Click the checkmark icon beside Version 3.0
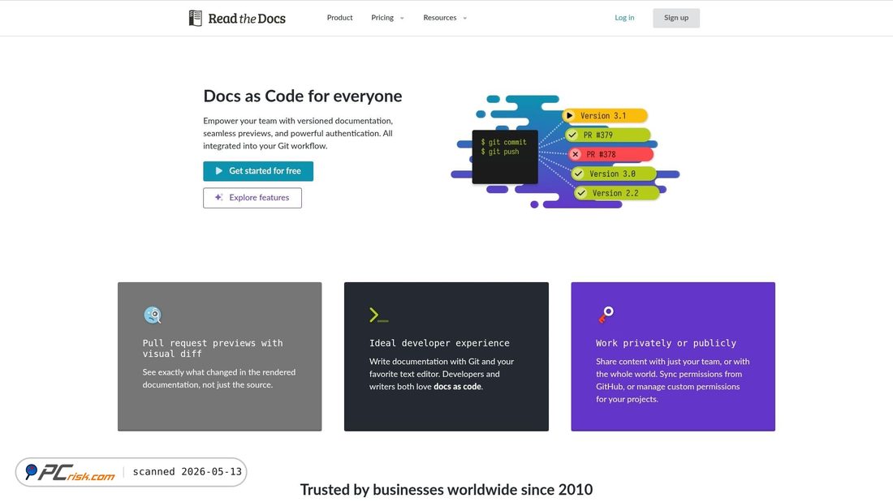 pos(579,174)
